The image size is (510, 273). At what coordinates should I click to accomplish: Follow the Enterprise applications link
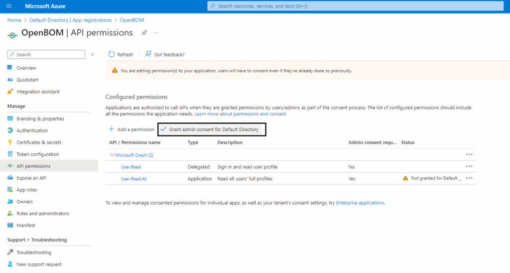click(360, 203)
